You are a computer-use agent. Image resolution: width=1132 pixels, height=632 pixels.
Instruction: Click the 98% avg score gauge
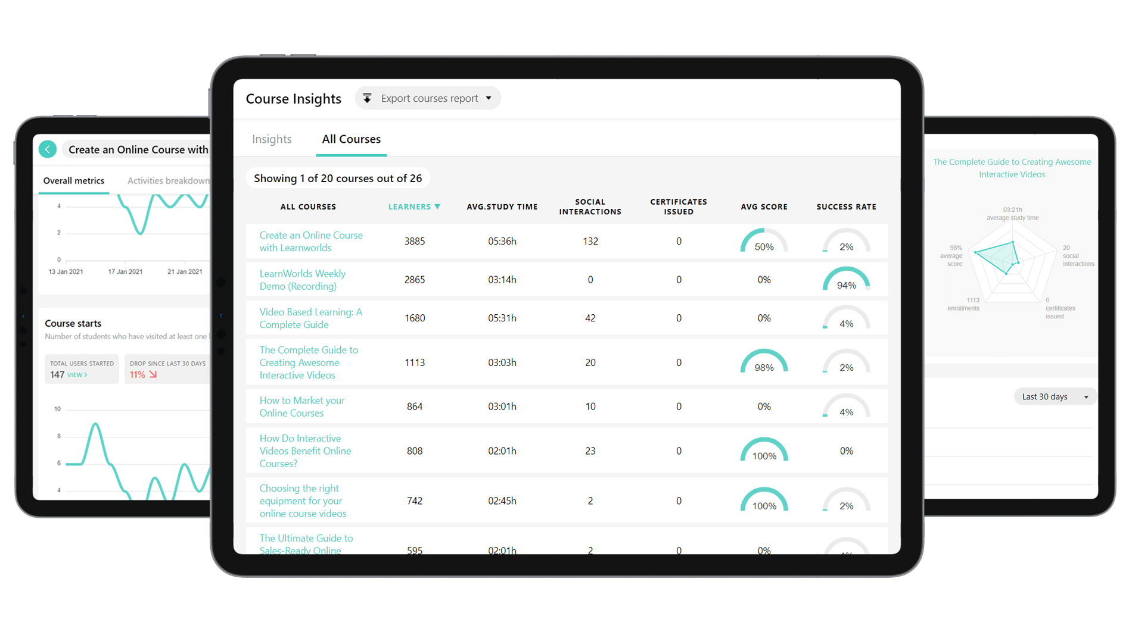[x=764, y=362]
